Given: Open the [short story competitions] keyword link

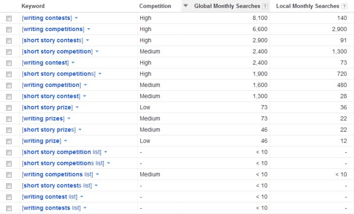Looking at the screenshot, I should coord(58,74).
